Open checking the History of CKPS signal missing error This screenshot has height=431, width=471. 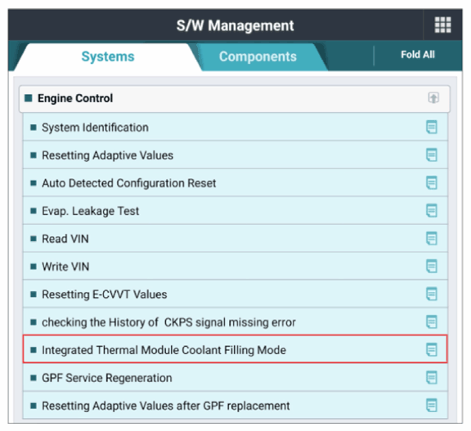[x=235, y=322]
